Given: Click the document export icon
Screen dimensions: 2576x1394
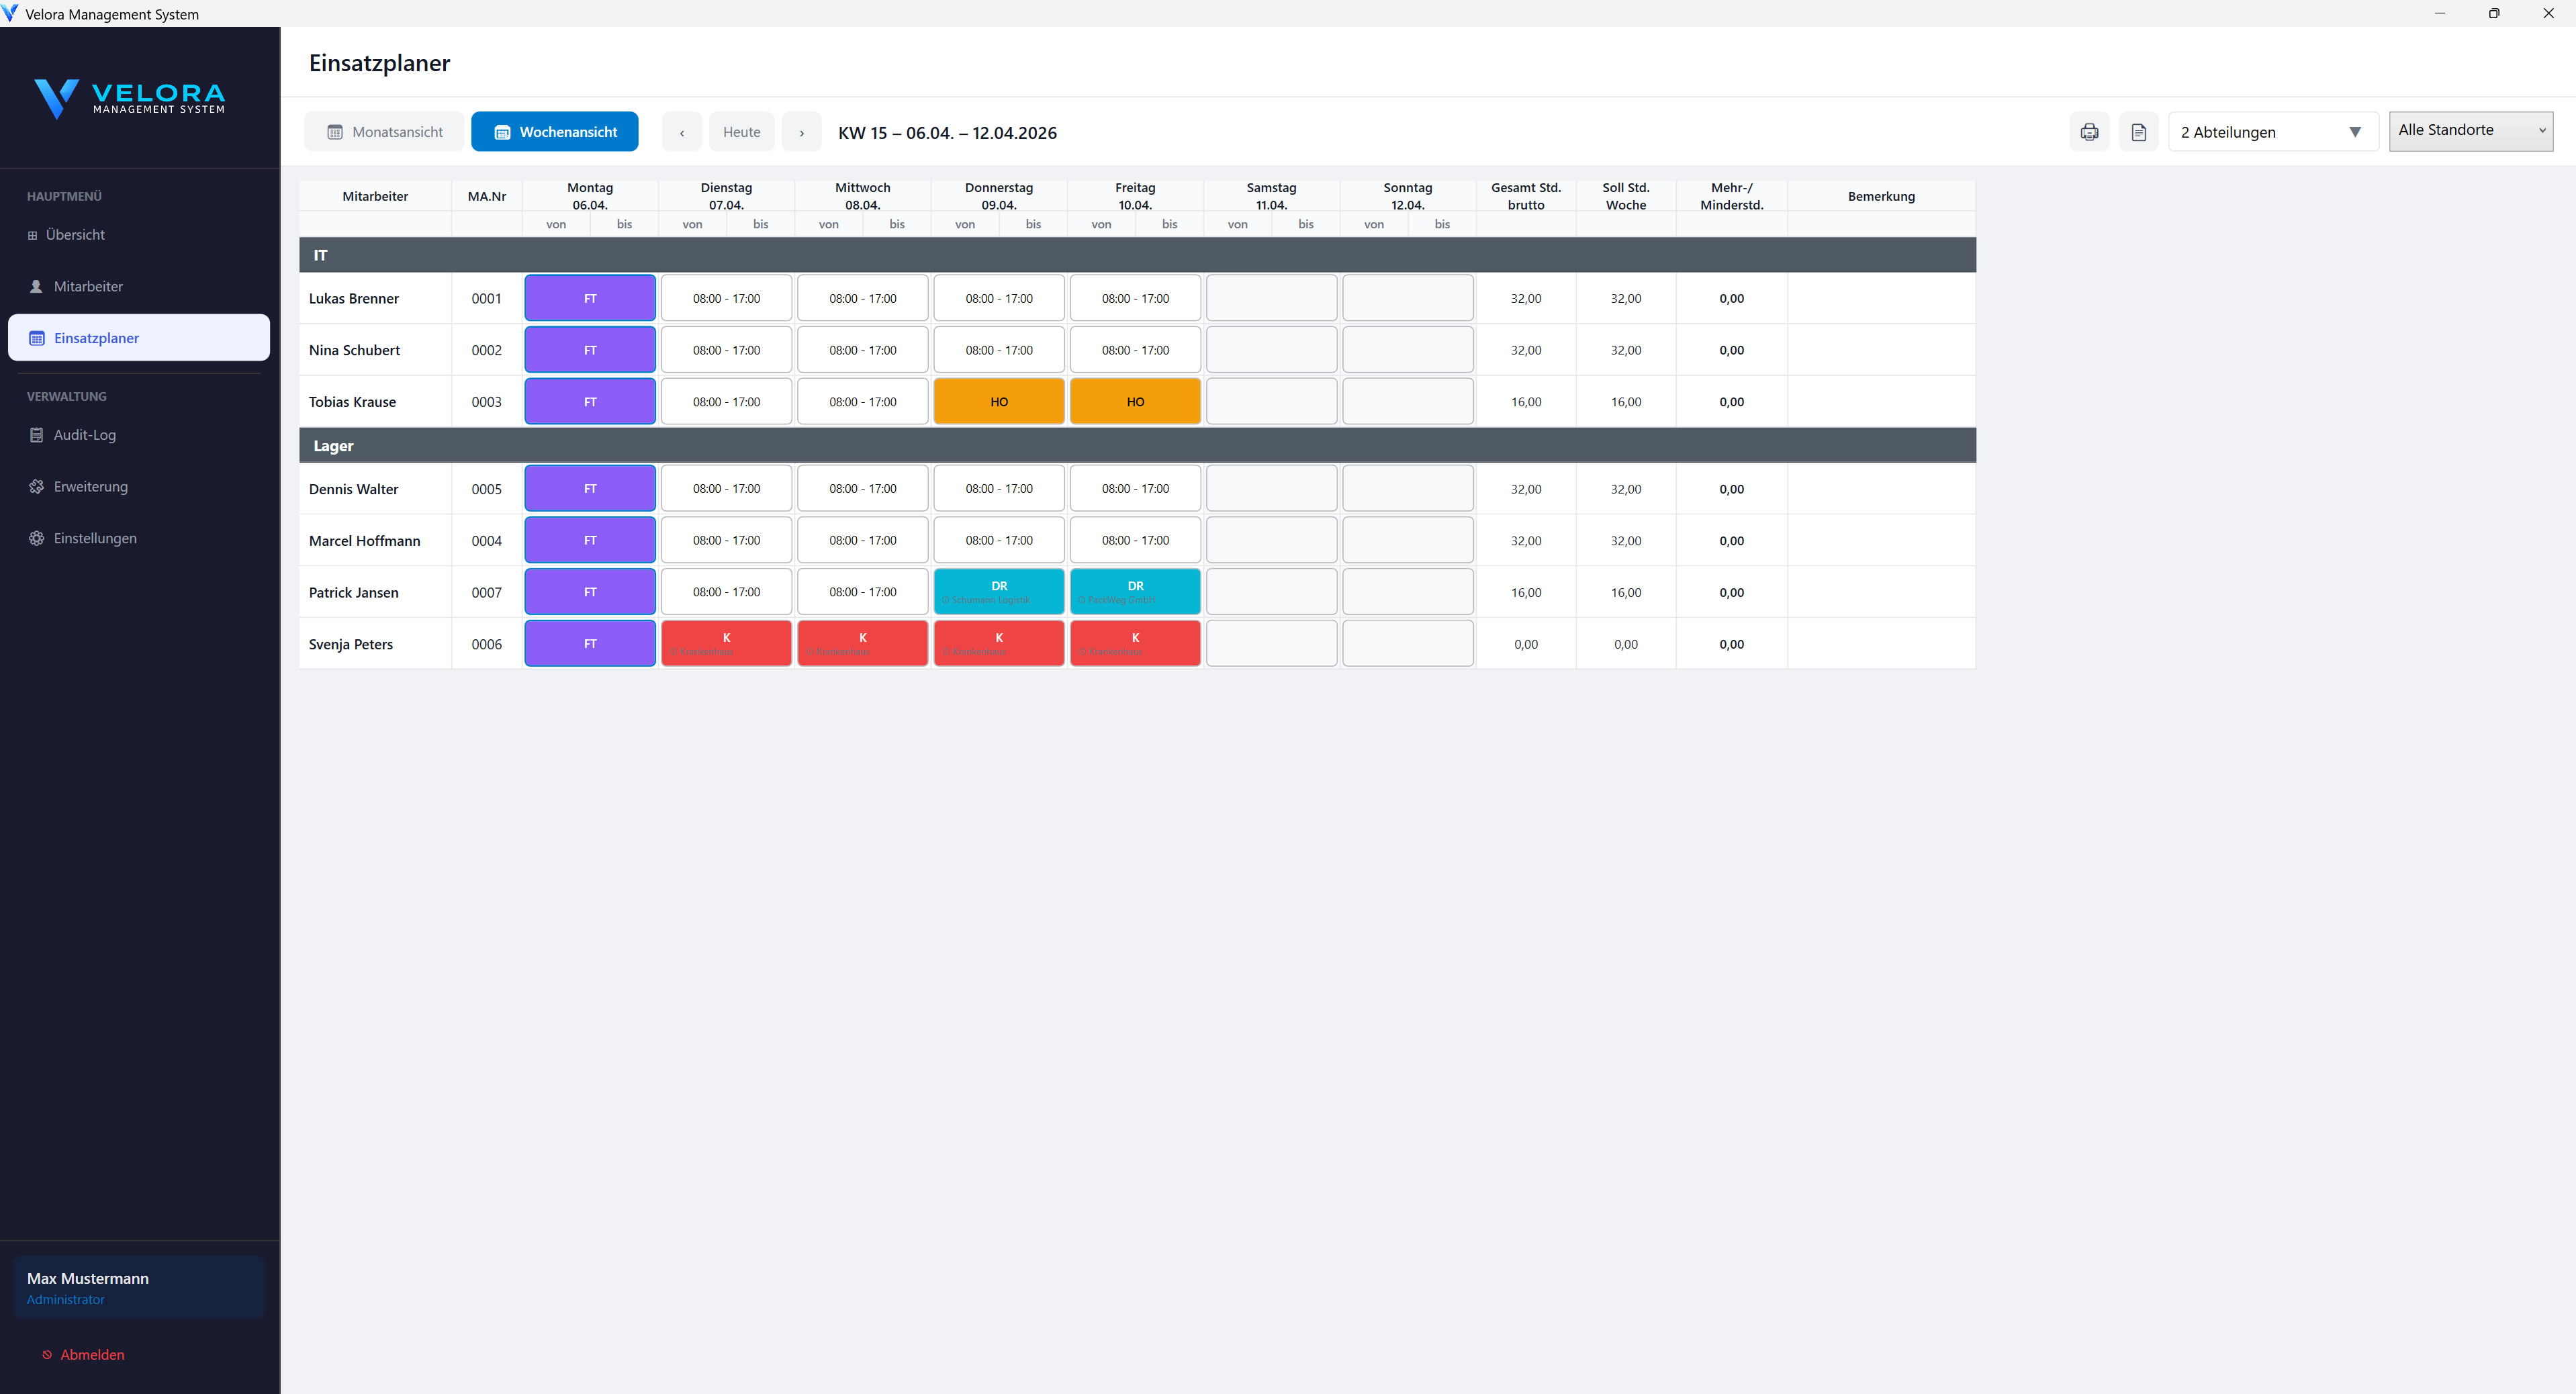Looking at the screenshot, I should tap(2138, 132).
